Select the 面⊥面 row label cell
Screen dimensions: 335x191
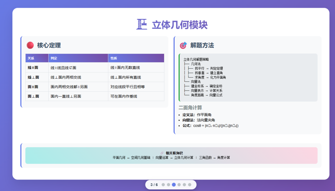pyautogui.click(x=37, y=96)
